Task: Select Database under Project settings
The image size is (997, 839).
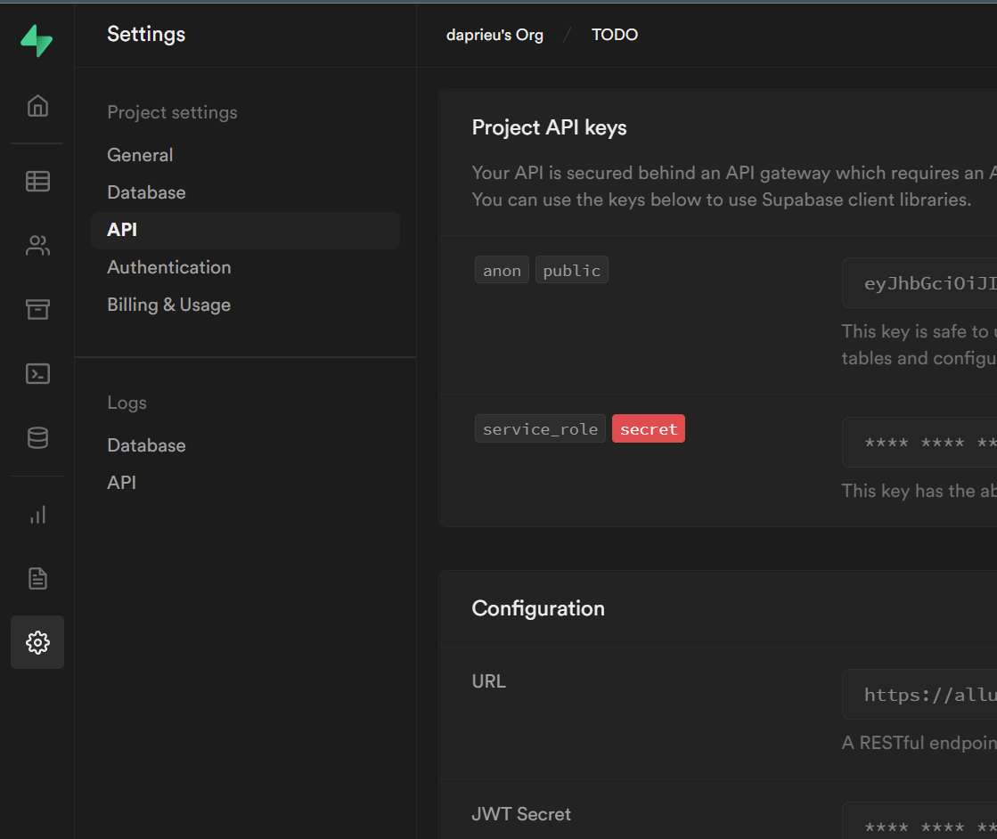Action: 146,192
